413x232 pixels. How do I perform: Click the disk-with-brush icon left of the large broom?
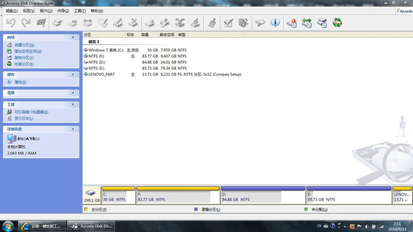[x=196, y=23]
